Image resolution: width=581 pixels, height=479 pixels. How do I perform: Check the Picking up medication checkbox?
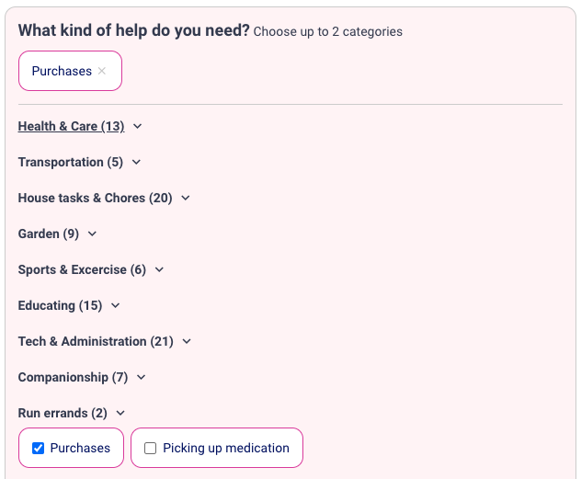pyautogui.click(x=151, y=449)
